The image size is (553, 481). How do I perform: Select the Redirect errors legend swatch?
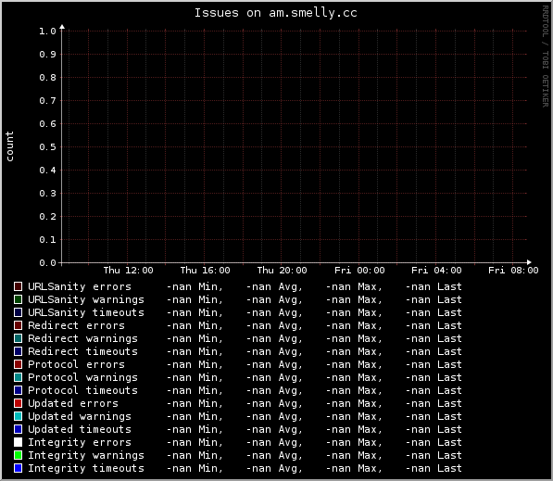pos(18,325)
